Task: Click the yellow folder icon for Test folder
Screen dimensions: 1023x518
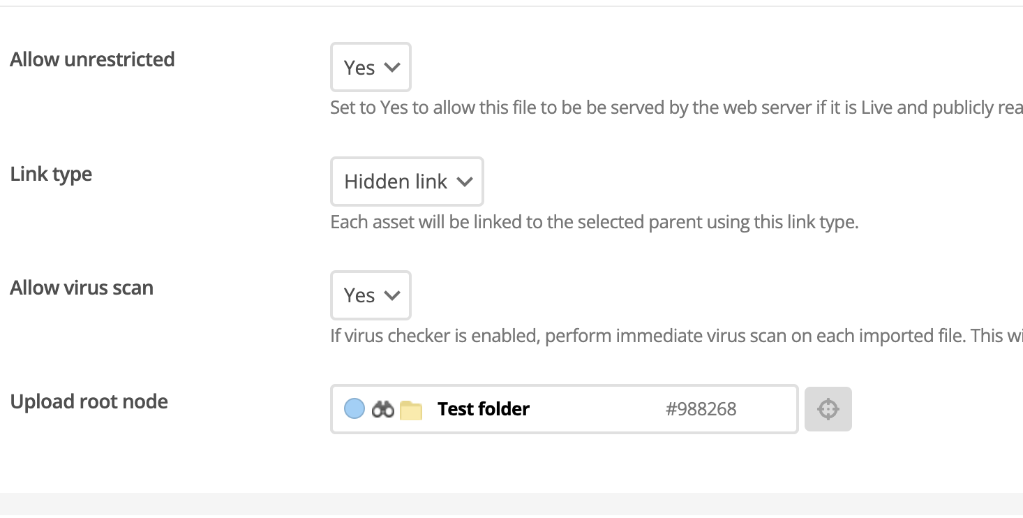Action: point(411,410)
